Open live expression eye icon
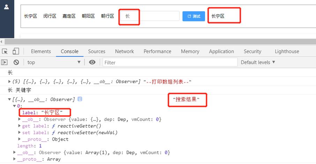Screen dimensions: 316x164 click(x=92, y=62)
